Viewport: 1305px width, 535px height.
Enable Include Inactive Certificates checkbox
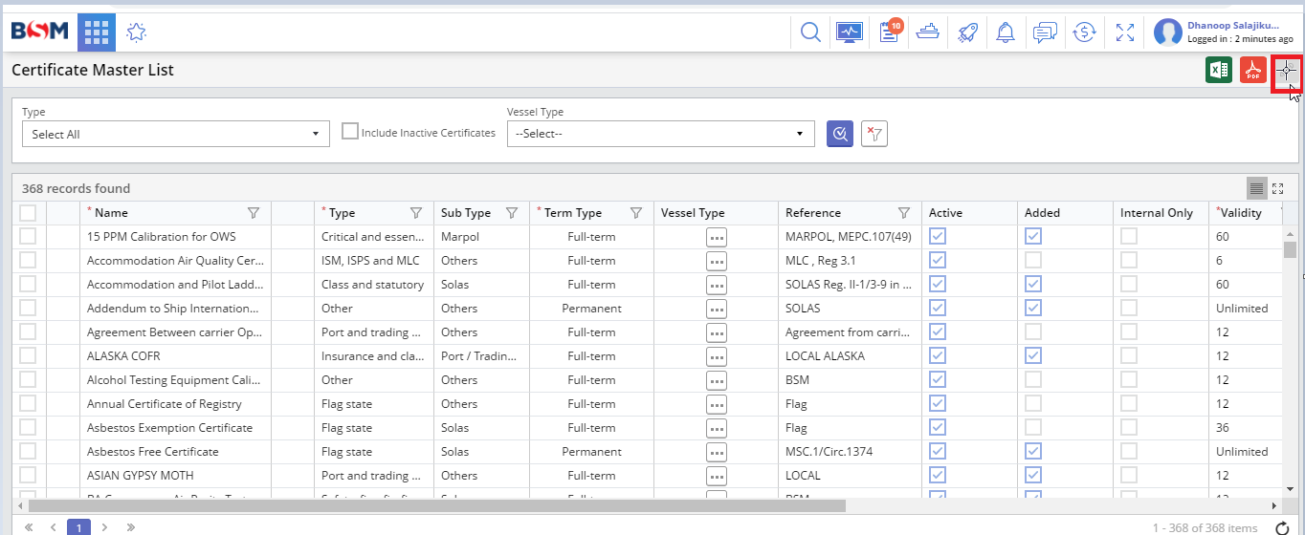click(350, 132)
